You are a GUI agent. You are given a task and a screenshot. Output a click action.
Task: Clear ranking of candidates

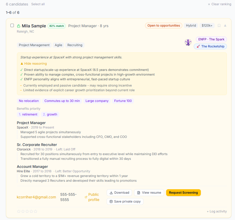click(220, 4)
